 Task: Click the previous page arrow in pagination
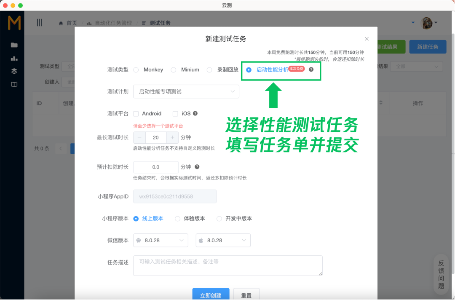[x=61, y=149]
